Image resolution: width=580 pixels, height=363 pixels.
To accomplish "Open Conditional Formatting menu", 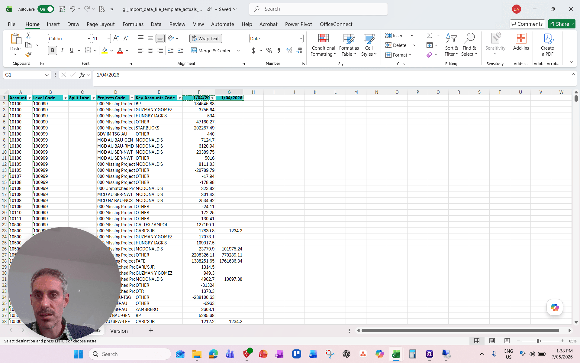I will pyautogui.click(x=323, y=45).
